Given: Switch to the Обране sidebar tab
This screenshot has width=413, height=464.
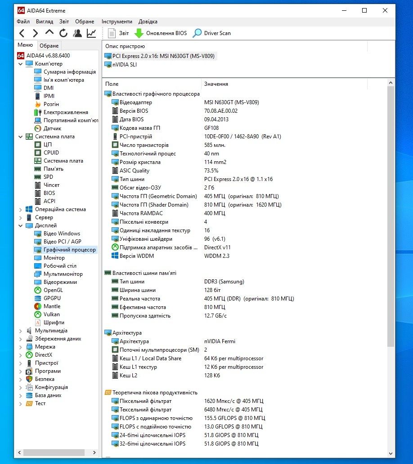Looking at the screenshot, I should 49,45.
